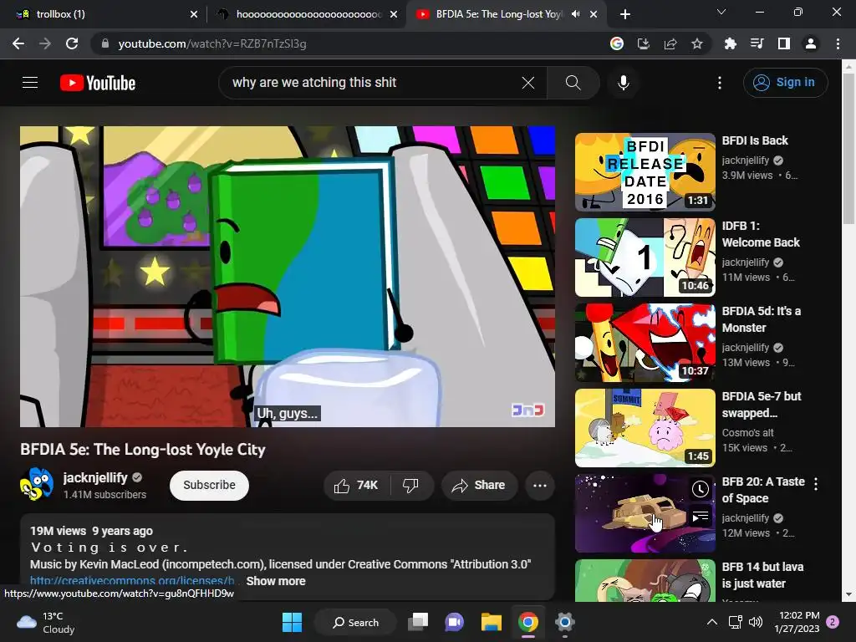
Task: Click the Sign in button
Action: (785, 83)
